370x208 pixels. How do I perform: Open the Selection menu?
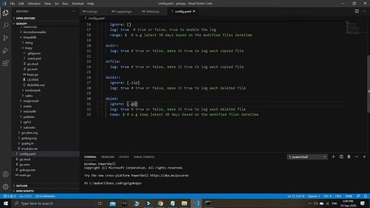(34, 3)
